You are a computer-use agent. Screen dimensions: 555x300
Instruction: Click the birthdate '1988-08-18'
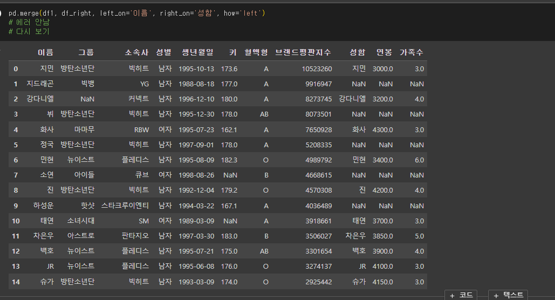pyautogui.click(x=196, y=84)
